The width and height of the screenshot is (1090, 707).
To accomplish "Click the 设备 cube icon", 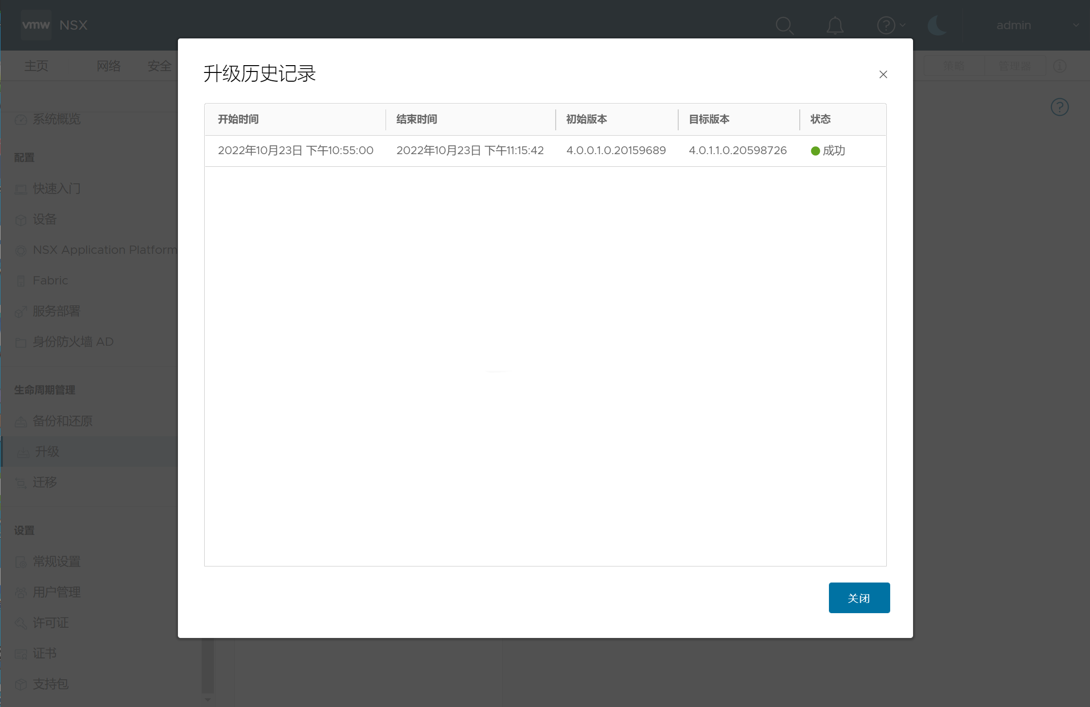I will pos(20,220).
